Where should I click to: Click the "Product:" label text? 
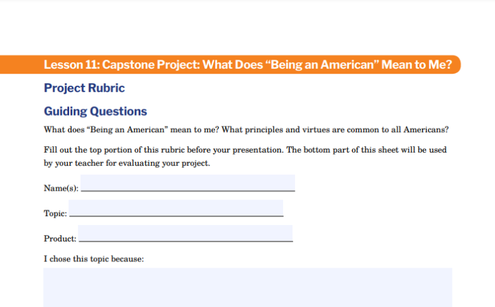(60, 239)
